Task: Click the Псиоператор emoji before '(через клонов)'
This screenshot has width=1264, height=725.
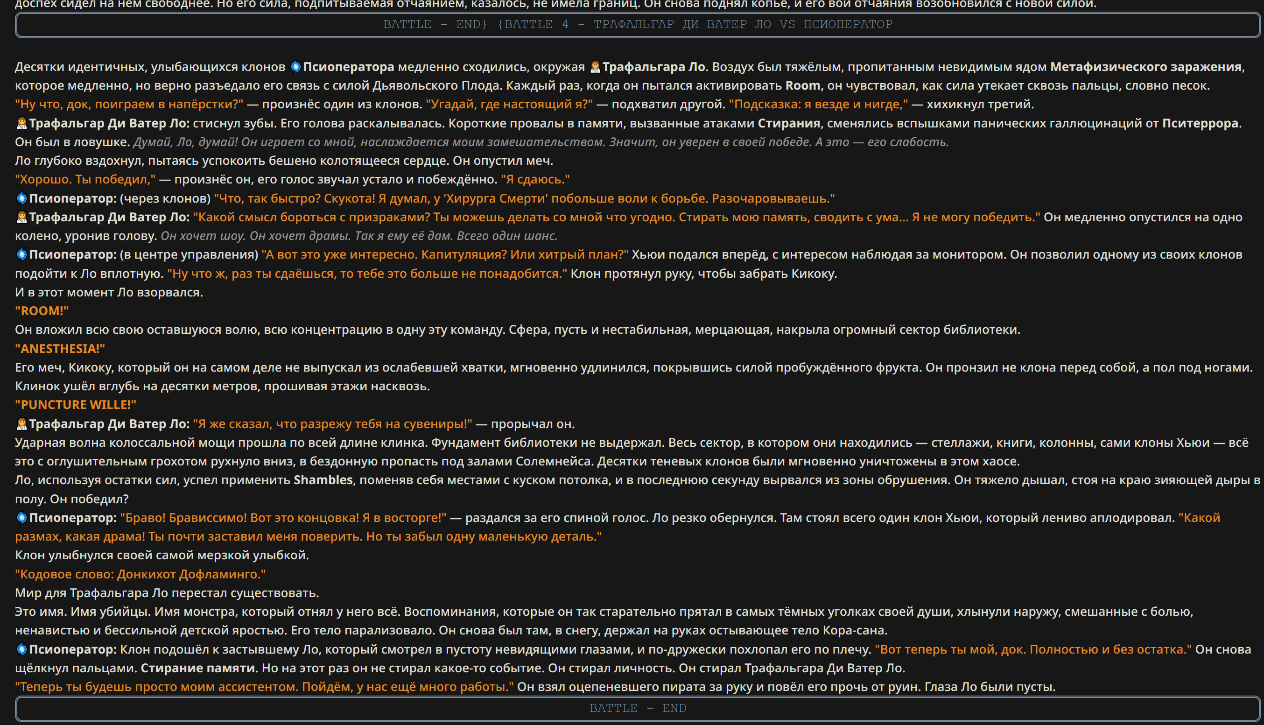Action: 21,198
